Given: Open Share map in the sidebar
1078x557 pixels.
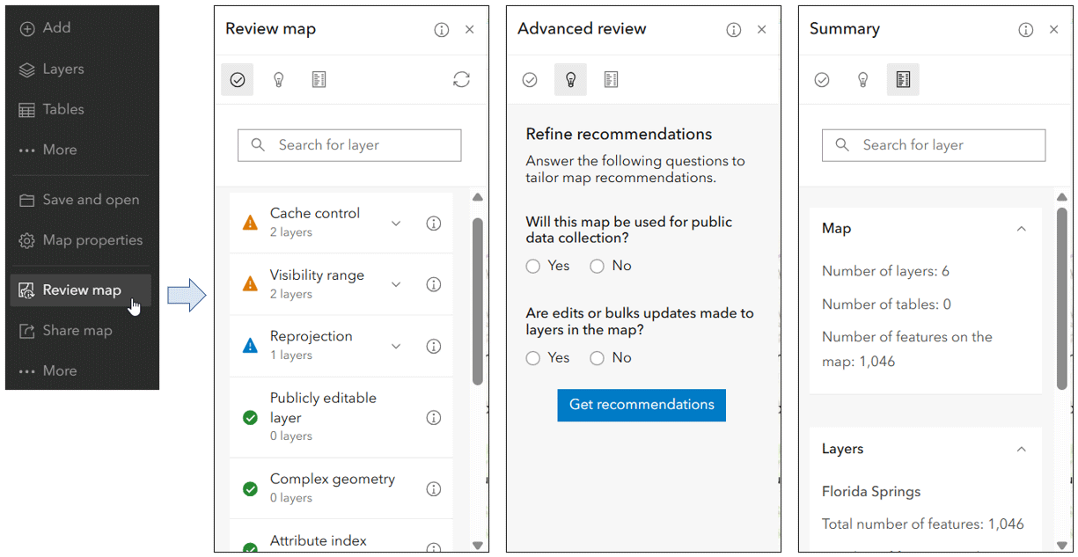Looking at the screenshot, I should [66, 331].
